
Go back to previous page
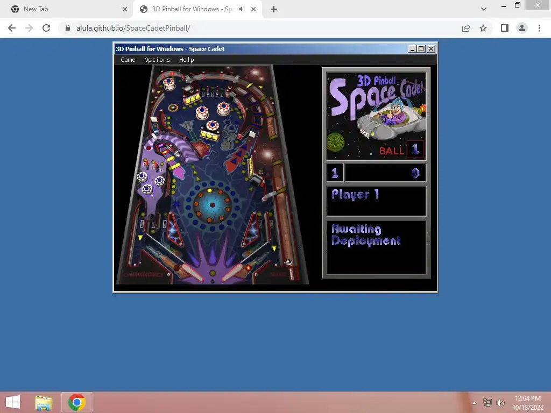pos(12,28)
